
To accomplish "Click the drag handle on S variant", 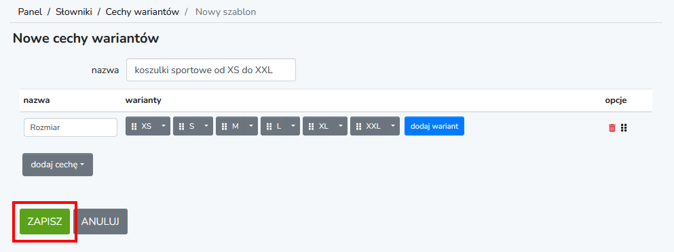I will (x=181, y=126).
